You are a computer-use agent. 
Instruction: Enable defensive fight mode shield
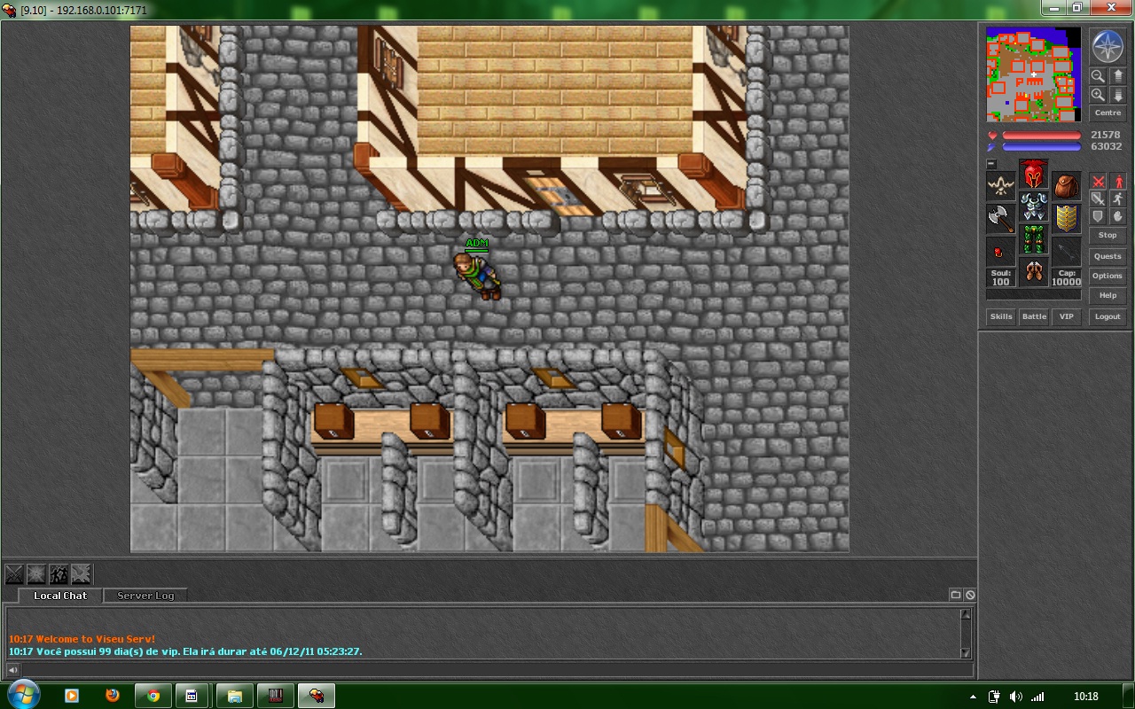[1099, 216]
